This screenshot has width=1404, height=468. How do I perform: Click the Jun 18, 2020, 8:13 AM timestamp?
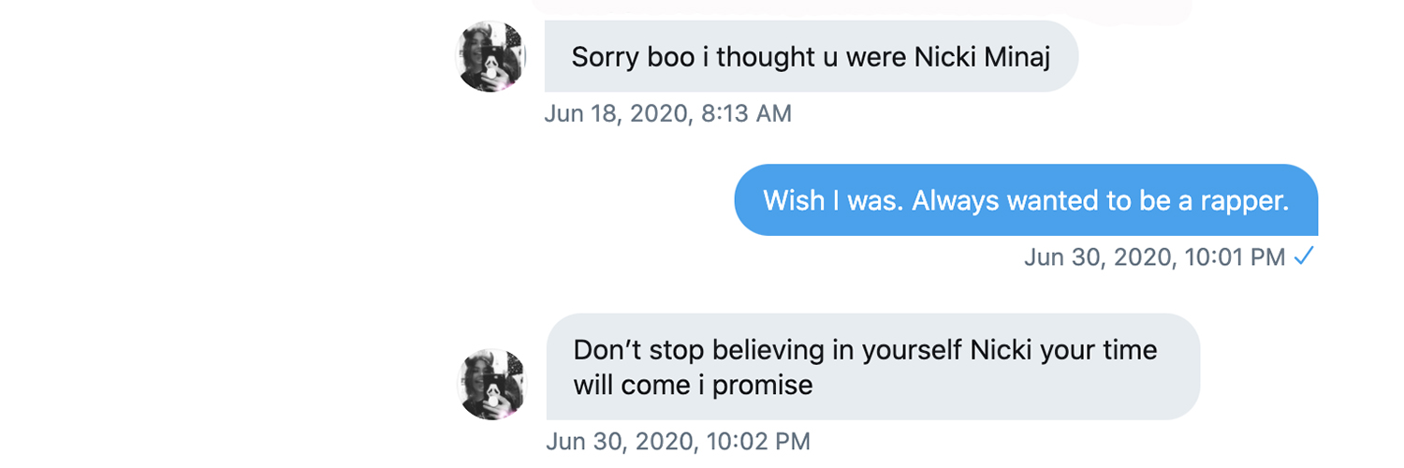(x=667, y=114)
